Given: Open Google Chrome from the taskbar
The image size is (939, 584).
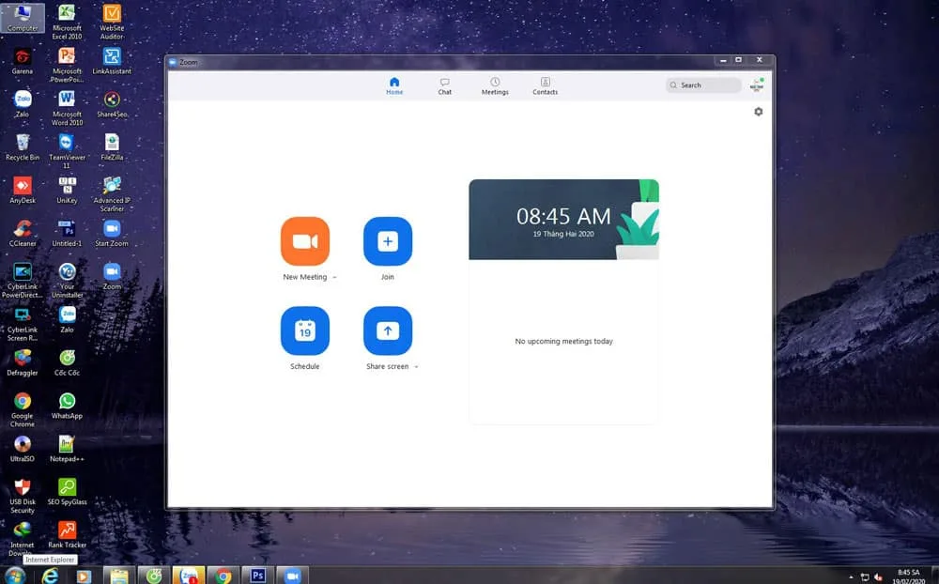Looking at the screenshot, I should point(223,576).
